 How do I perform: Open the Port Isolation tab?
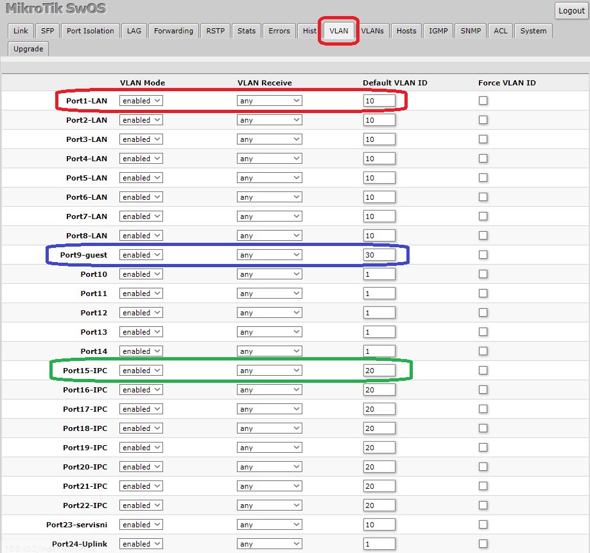tap(90, 31)
